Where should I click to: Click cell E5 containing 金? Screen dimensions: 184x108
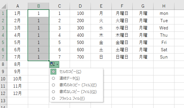click(101, 43)
